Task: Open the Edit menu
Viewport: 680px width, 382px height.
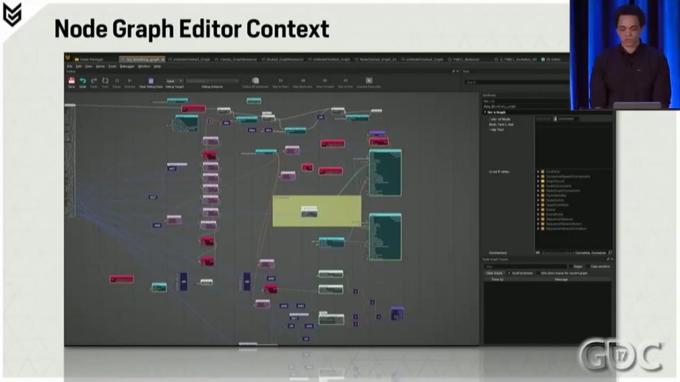Action: point(78,66)
